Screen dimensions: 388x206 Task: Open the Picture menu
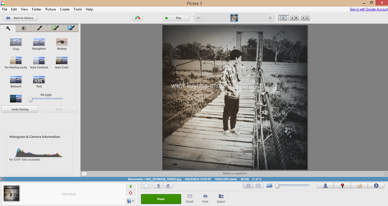[50, 9]
